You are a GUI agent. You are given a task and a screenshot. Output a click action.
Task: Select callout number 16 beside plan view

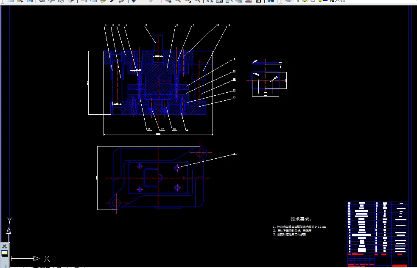click(234, 154)
